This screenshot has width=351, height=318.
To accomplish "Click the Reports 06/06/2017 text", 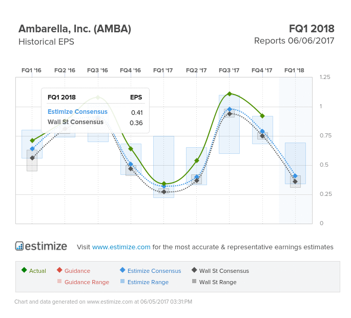I will 294,41.
